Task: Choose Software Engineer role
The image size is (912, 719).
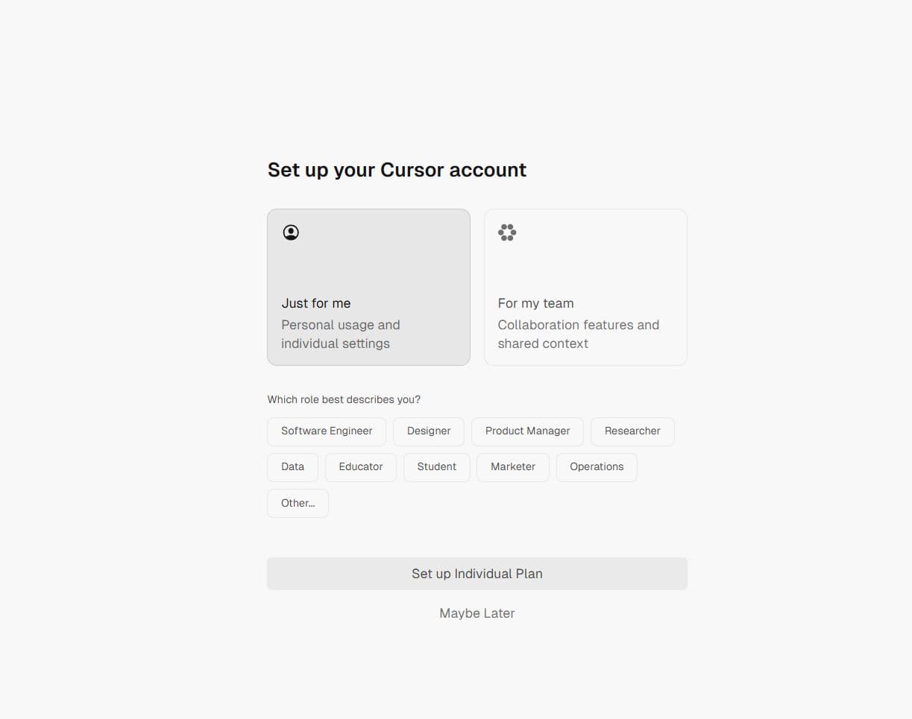Action: (x=327, y=431)
